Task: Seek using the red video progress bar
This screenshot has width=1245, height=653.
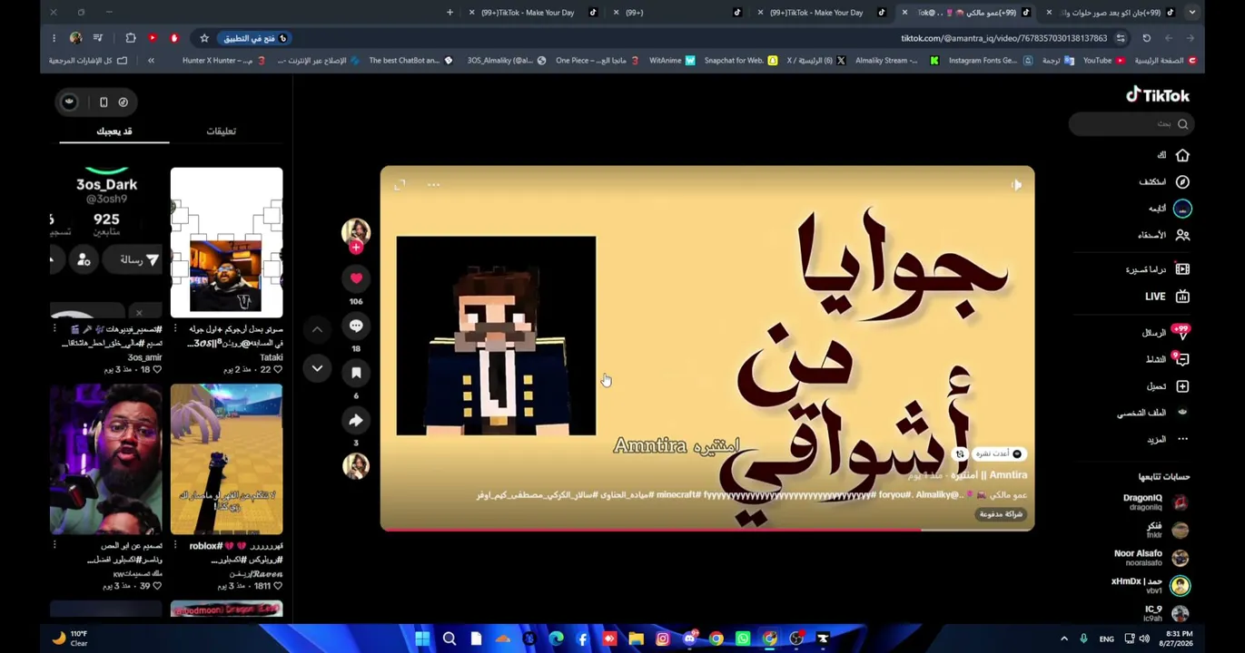Action: [x=706, y=529]
